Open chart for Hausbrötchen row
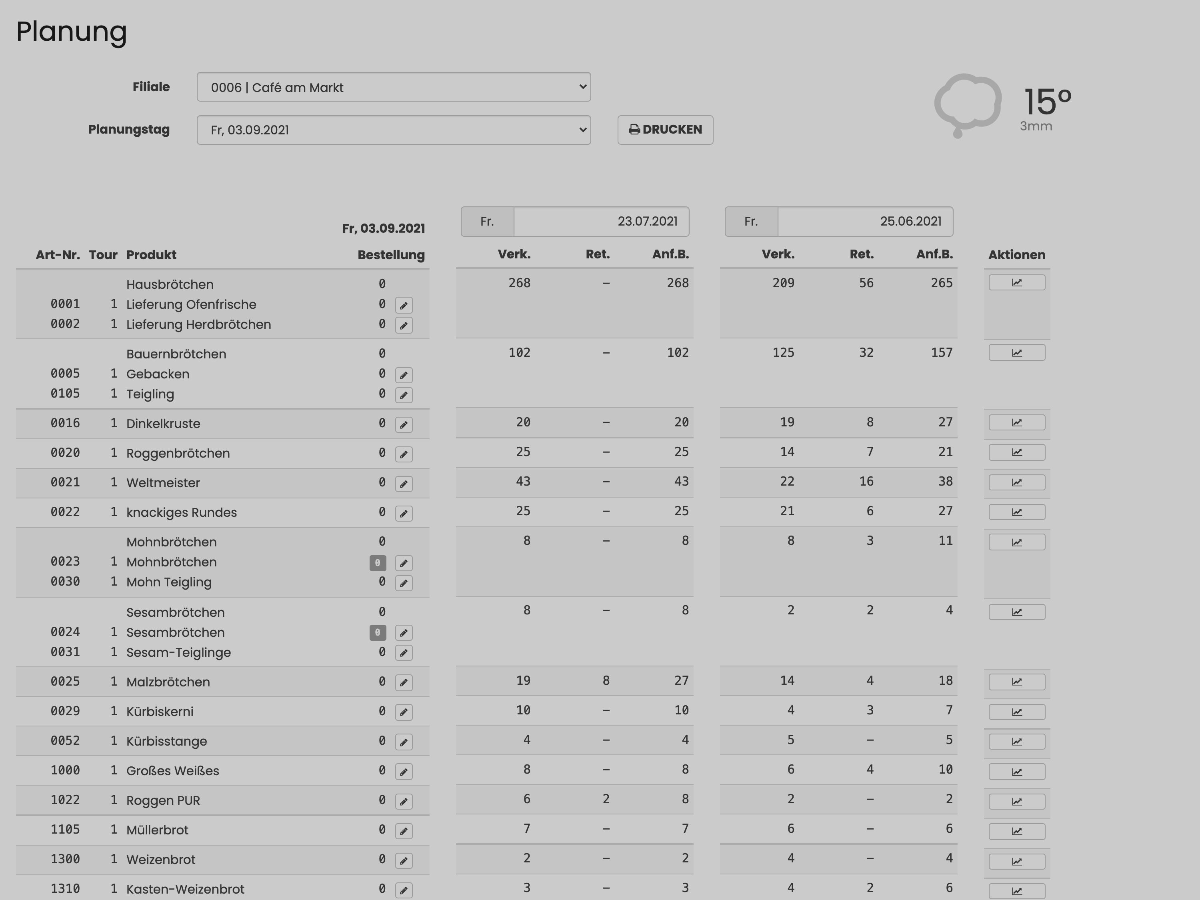This screenshot has width=1200, height=900. coord(1017,283)
